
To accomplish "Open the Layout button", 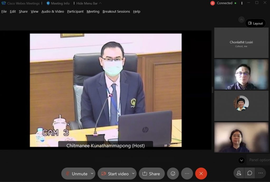I will coord(255,23).
